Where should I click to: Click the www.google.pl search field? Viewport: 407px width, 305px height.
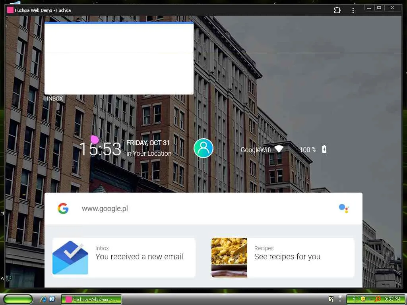coord(203,208)
